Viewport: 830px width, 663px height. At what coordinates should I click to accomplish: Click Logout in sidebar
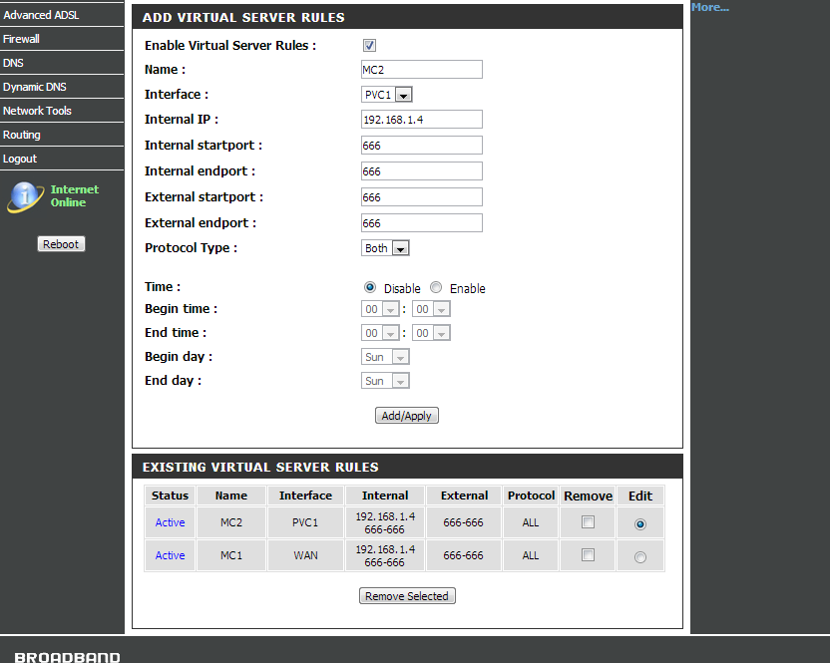pos(62,159)
